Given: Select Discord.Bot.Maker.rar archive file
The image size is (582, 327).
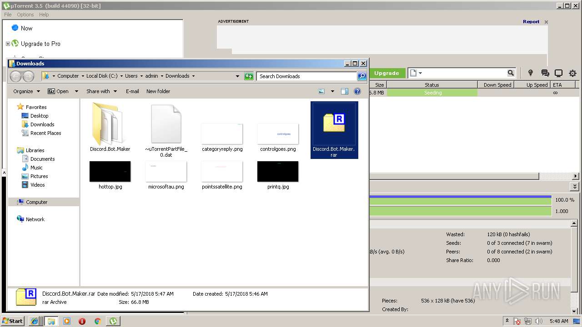Looking at the screenshot, I should (x=334, y=130).
